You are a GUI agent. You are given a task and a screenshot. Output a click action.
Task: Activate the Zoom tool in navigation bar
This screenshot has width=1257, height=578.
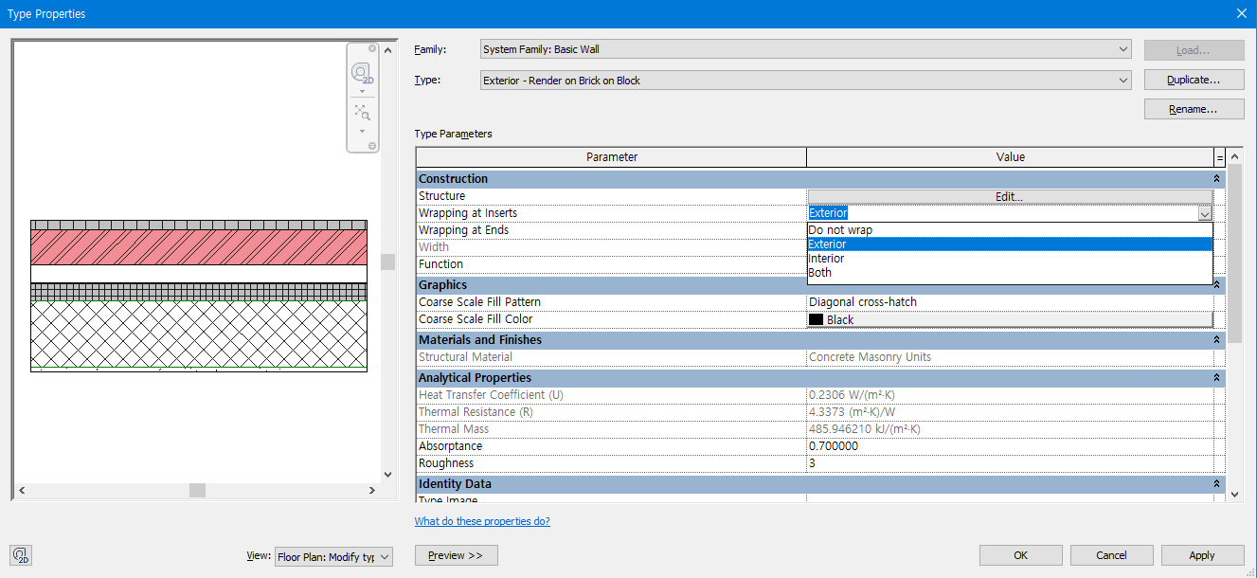(x=362, y=112)
